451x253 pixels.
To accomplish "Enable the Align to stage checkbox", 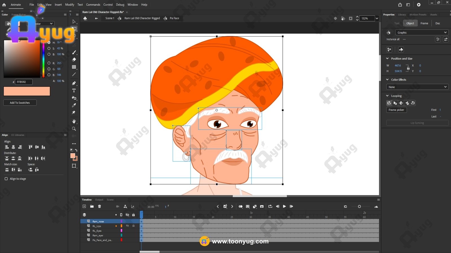I will 6,179.
